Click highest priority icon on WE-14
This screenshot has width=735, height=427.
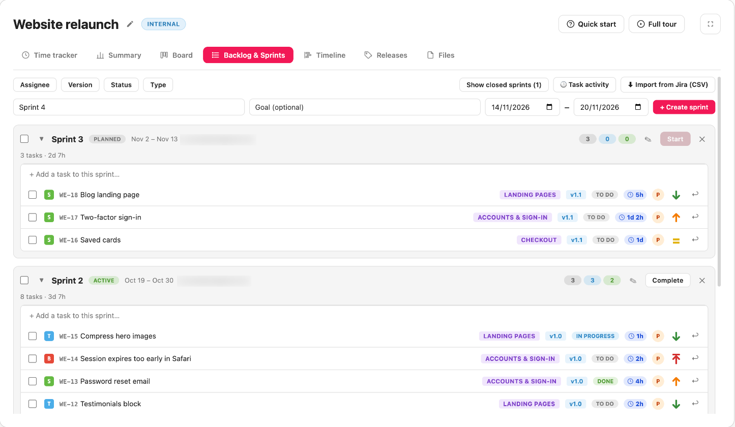(x=676, y=359)
